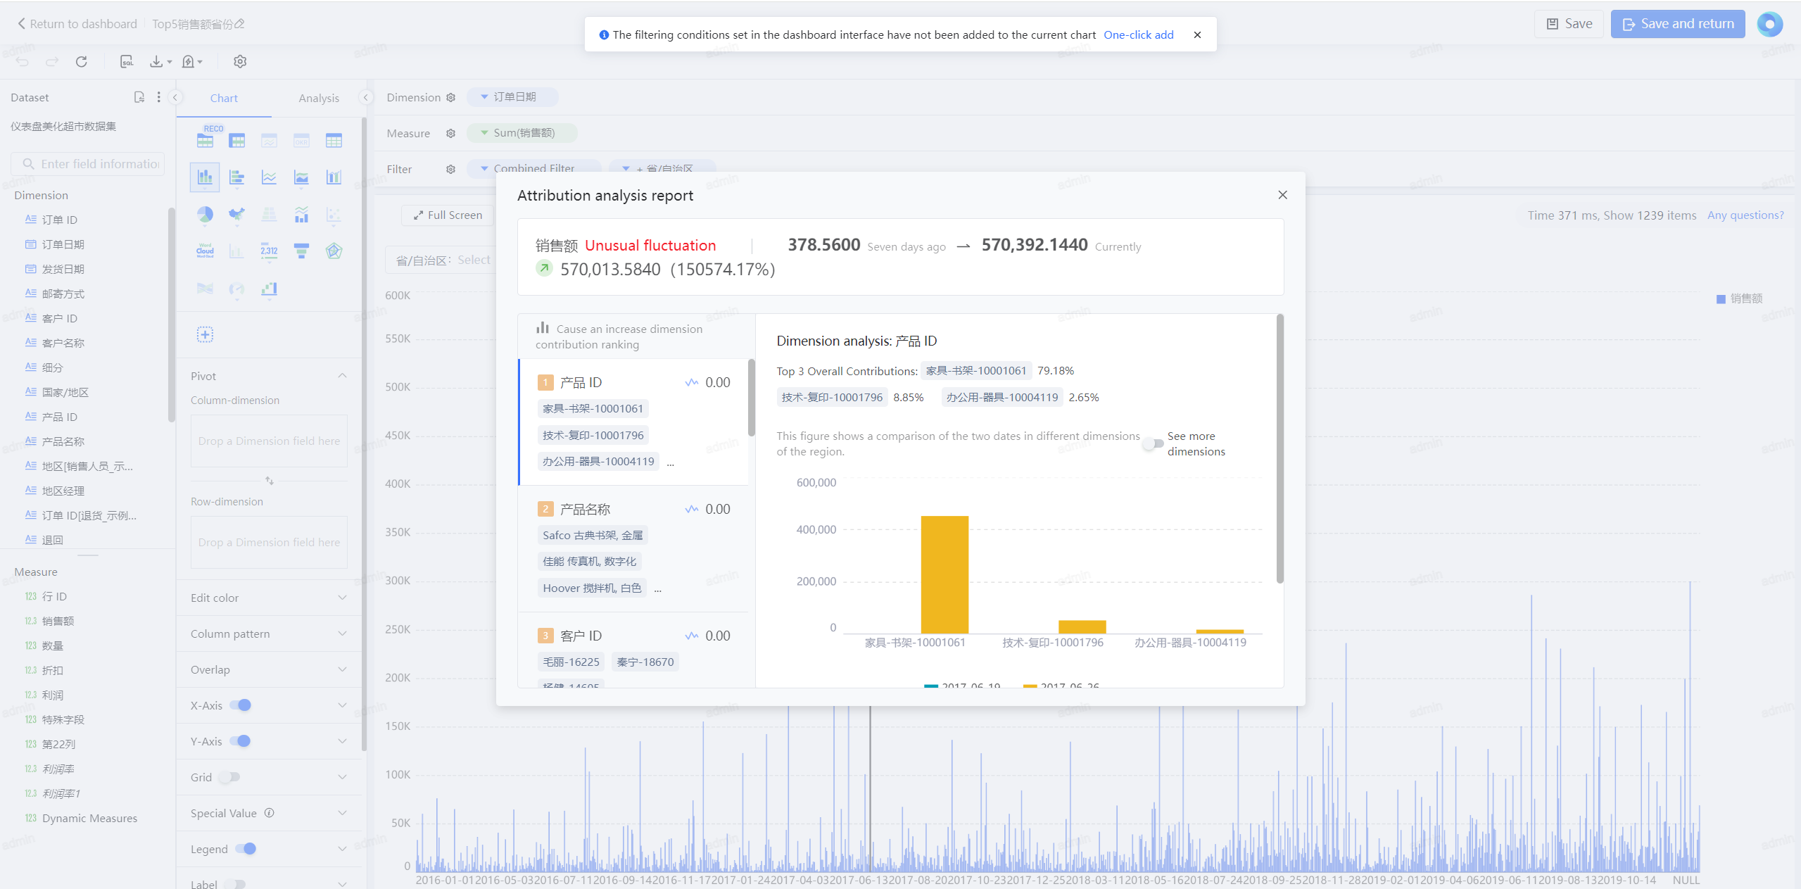Click the Full Screen button
Image resolution: width=1801 pixels, height=889 pixels.
448,215
